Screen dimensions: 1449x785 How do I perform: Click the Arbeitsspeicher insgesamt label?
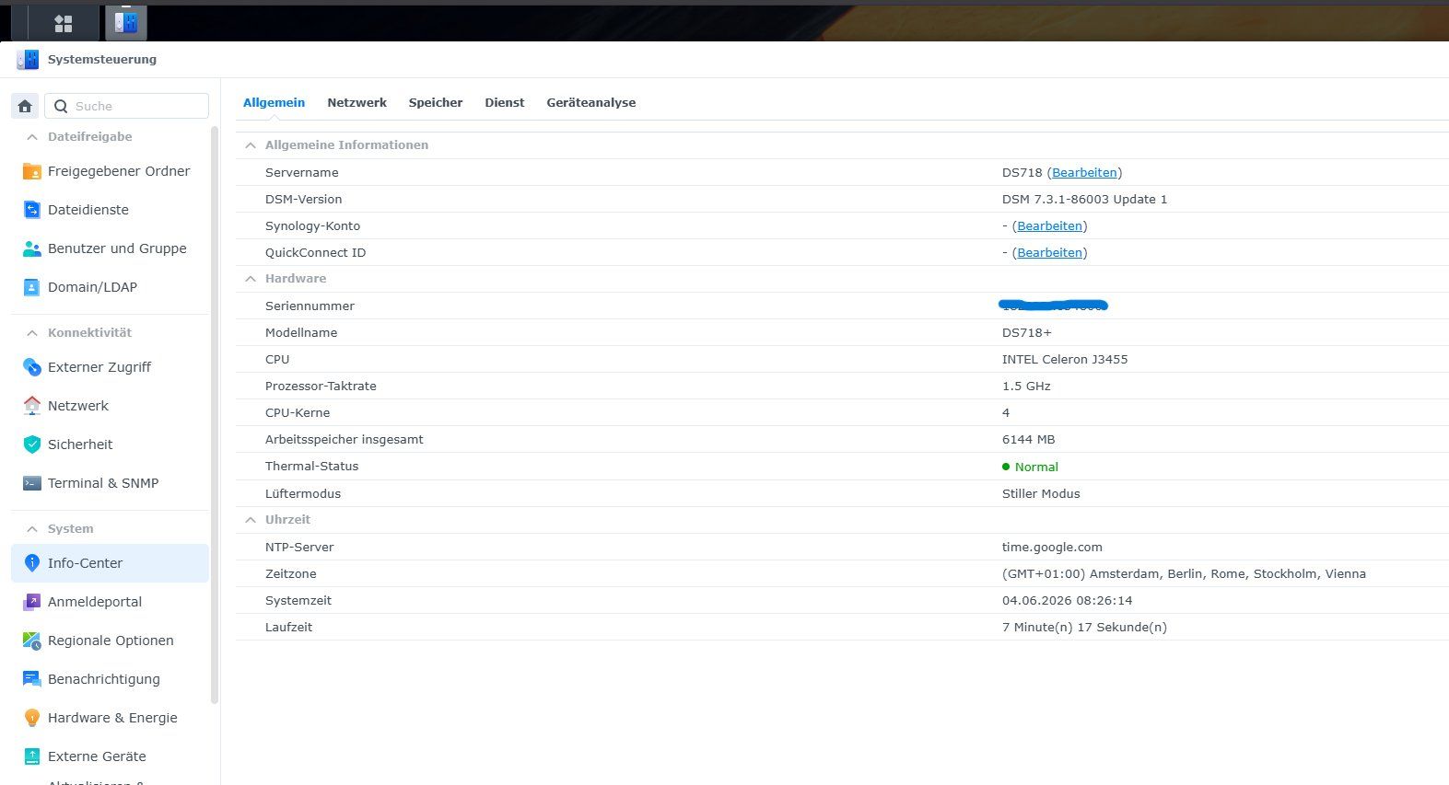tap(345, 440)
